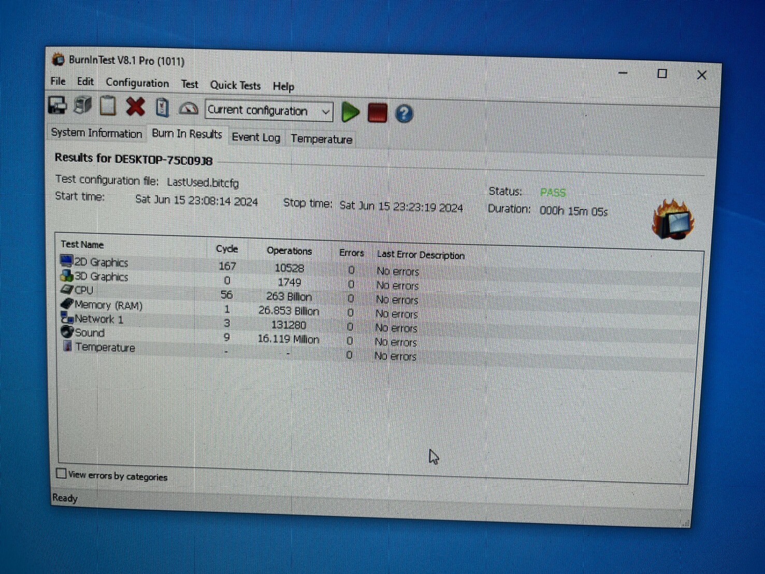Open the Quick Tests menu
765x574 pixels.
235,85
